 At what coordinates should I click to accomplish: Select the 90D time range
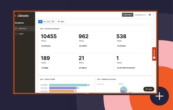coord(48,22)
